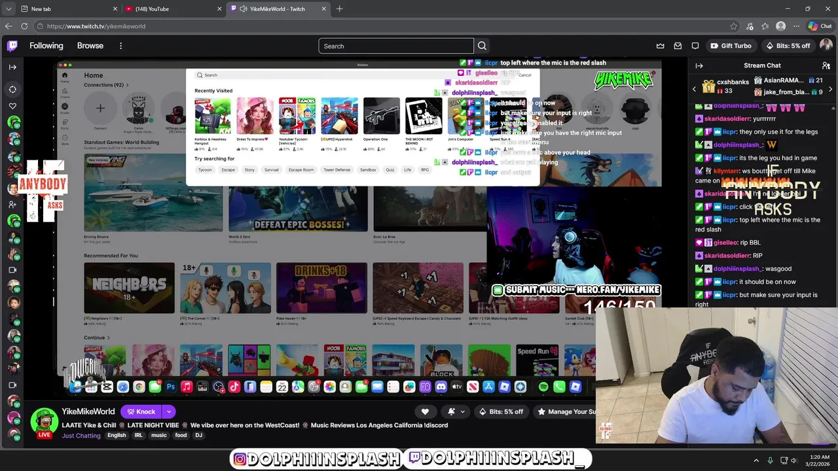Viewport: 838px width, 471px height.
Task: Click the YikeMikeWorld channel avatar
Action: [45, 422]
